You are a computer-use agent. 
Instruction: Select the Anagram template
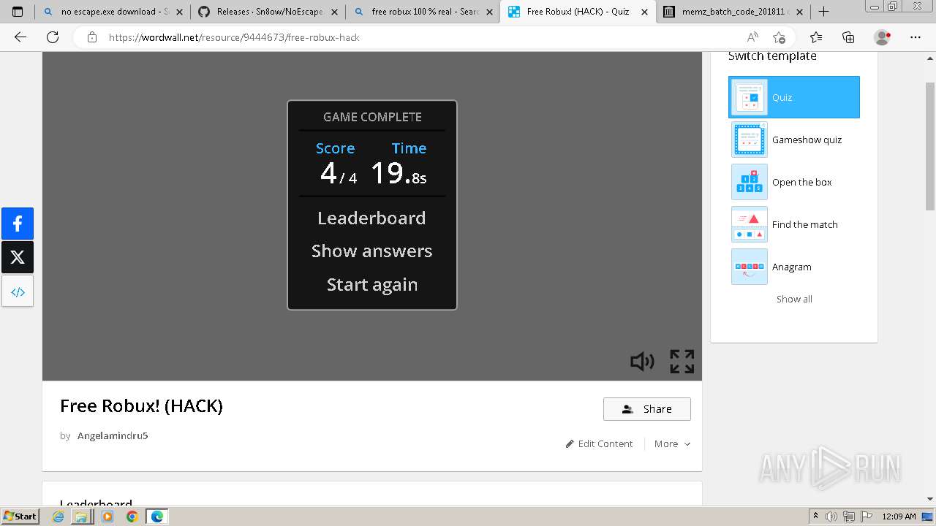pos(794,267)
